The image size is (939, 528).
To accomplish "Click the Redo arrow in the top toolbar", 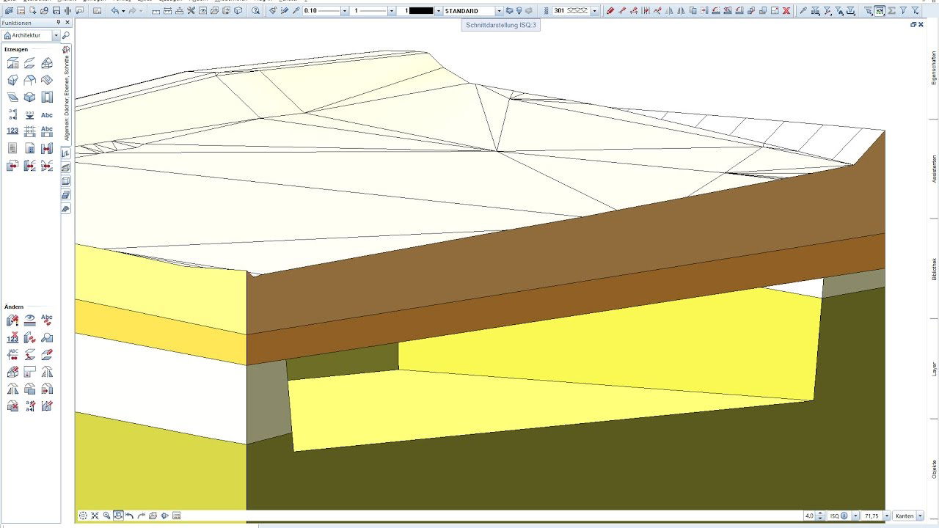I will click(x=132, y=11).
